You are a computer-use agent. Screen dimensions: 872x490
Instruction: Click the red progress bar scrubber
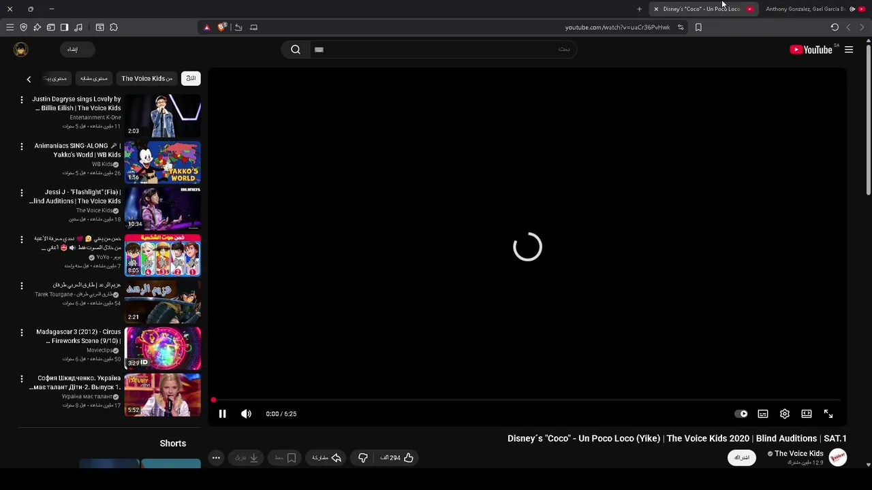tap(213, 400)
